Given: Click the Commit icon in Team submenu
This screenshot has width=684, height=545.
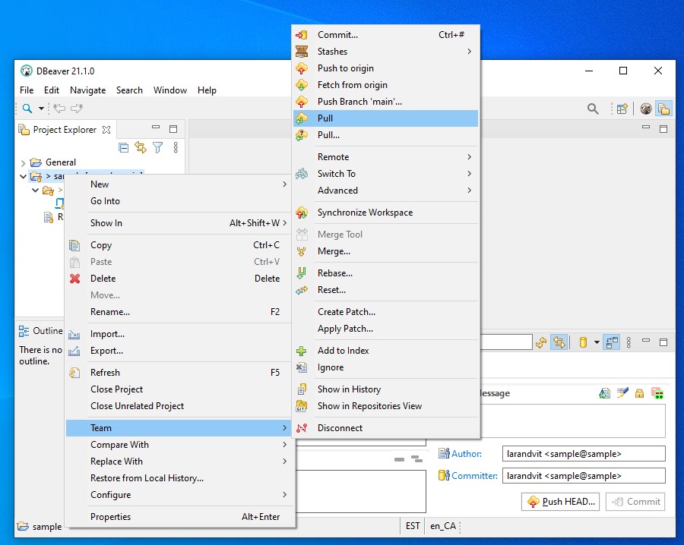Looking at the screenshot, I should click(x=302, y=35).
